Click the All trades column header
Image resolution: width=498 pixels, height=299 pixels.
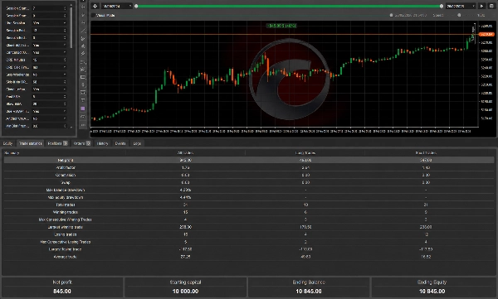(x=185, y=153)
